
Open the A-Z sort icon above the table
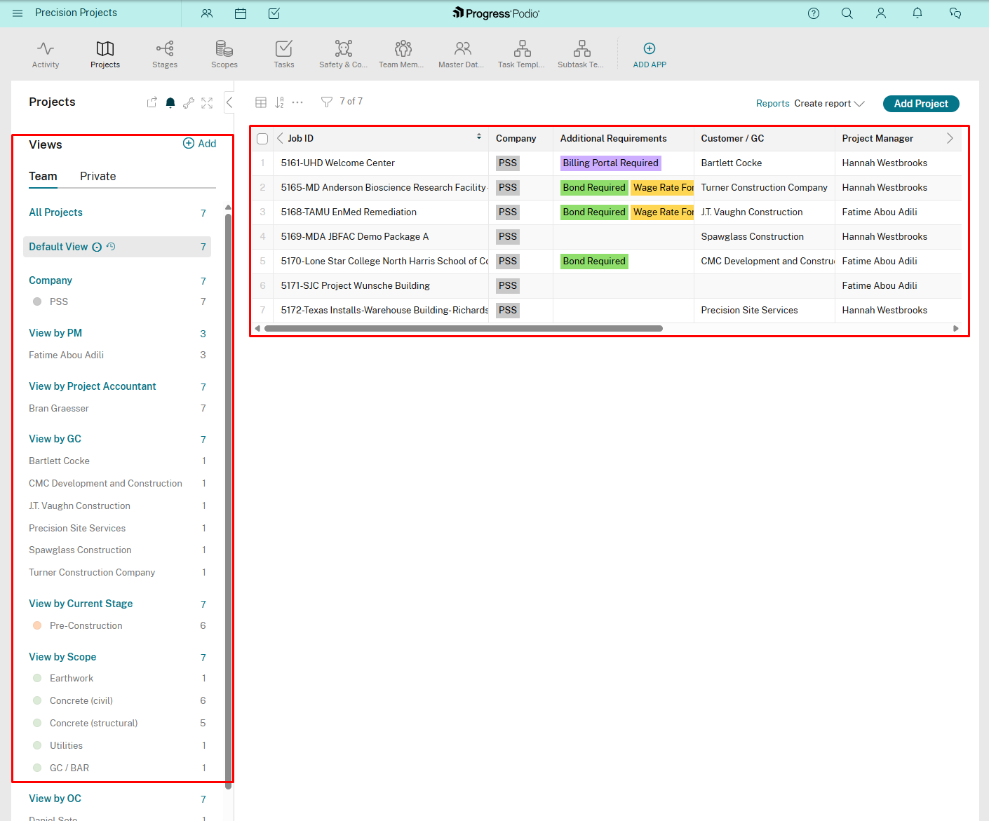[x=278, y=102]
